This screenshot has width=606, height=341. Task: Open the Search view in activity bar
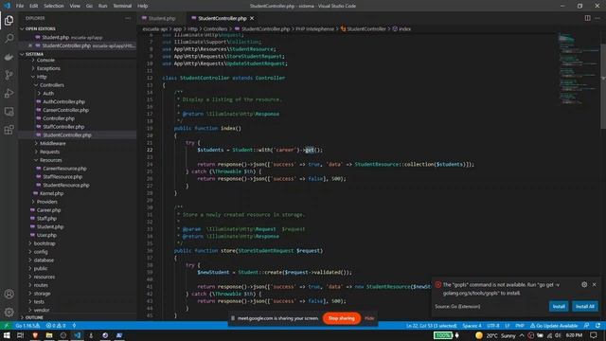pyautogui.click(x=9, y=38)
